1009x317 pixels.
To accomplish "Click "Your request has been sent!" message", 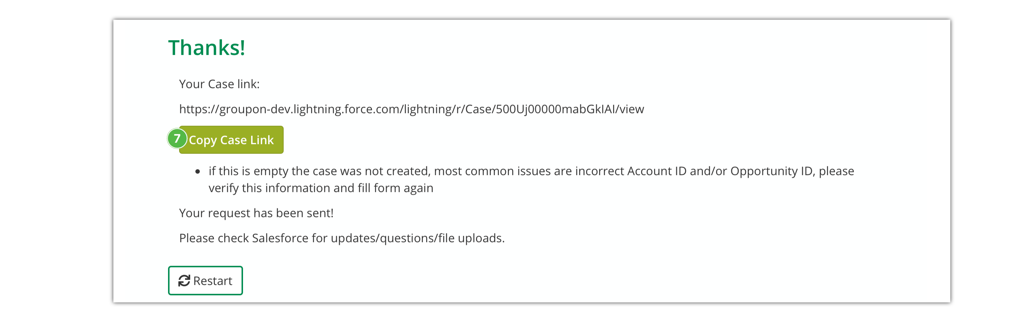I will 256,213.
